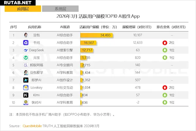Open the 元宝 app icon
196x131 pixels.
click(x=25, y=58)
